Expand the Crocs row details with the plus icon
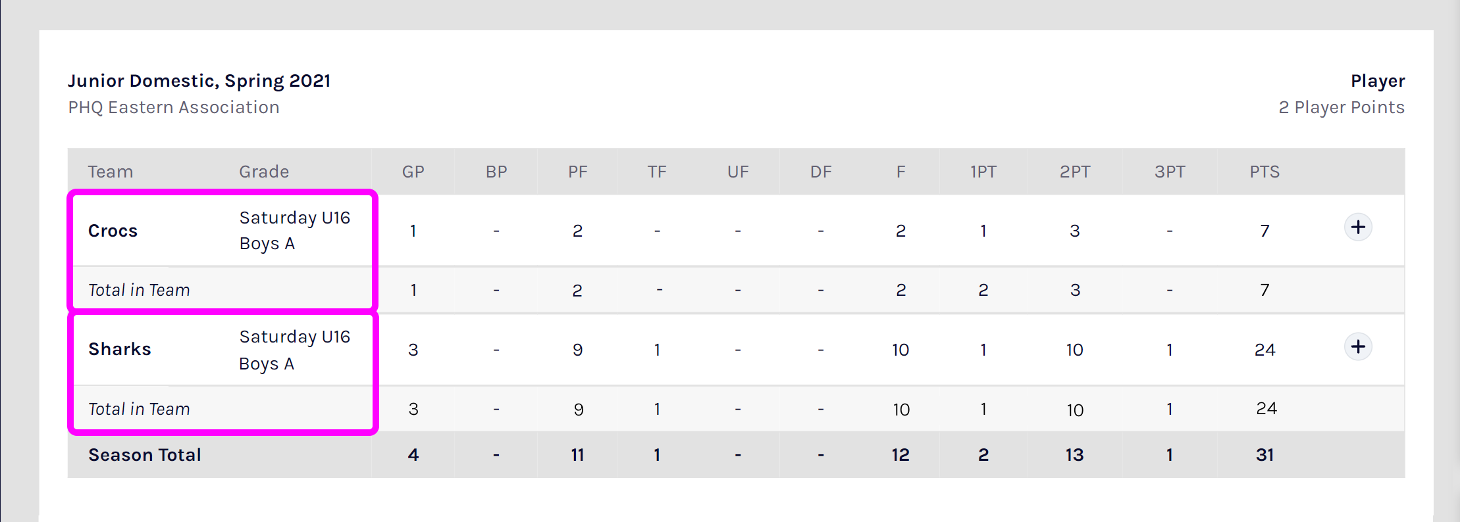Viewport: 1460px width, 522px height. pyautogui.click(x=1357, y=227)
